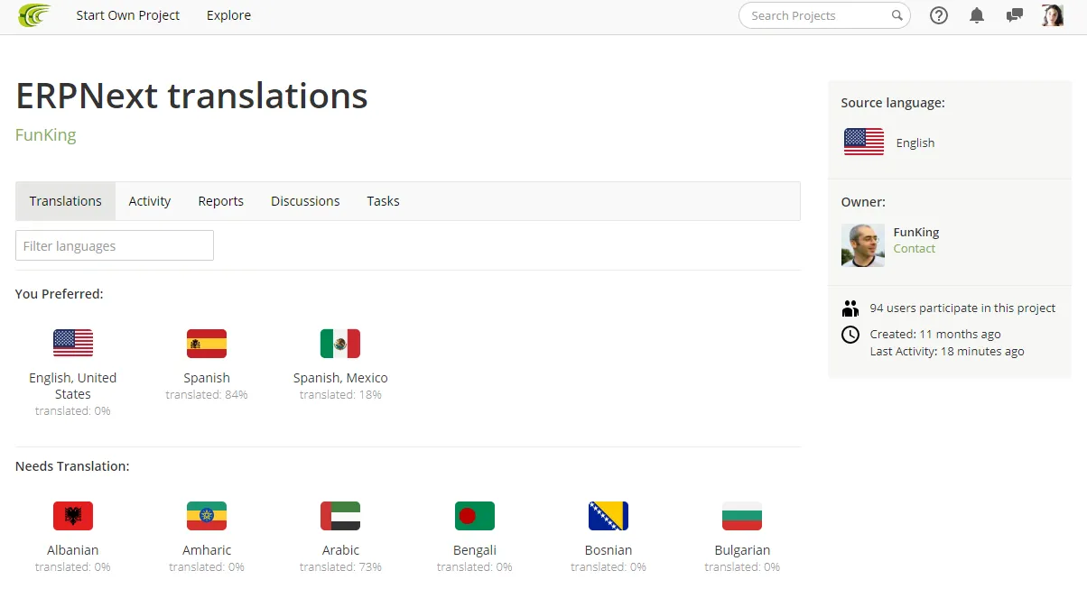Click the FunKing name in Owner panel
The height and width of the screenshot is (598, 1087).
point(916,232)
